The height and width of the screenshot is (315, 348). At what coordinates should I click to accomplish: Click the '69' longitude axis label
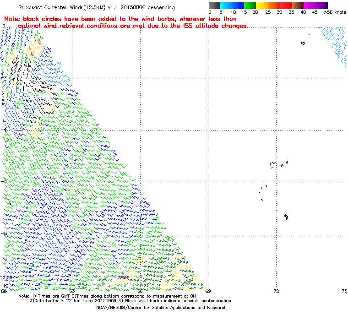coord(208,291)
